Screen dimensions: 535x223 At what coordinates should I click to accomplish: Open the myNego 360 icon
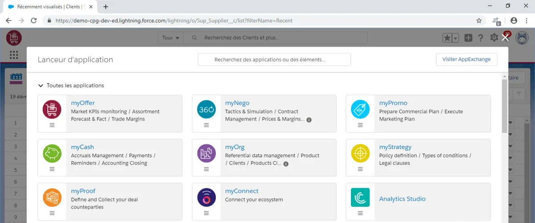click(206, 109)
